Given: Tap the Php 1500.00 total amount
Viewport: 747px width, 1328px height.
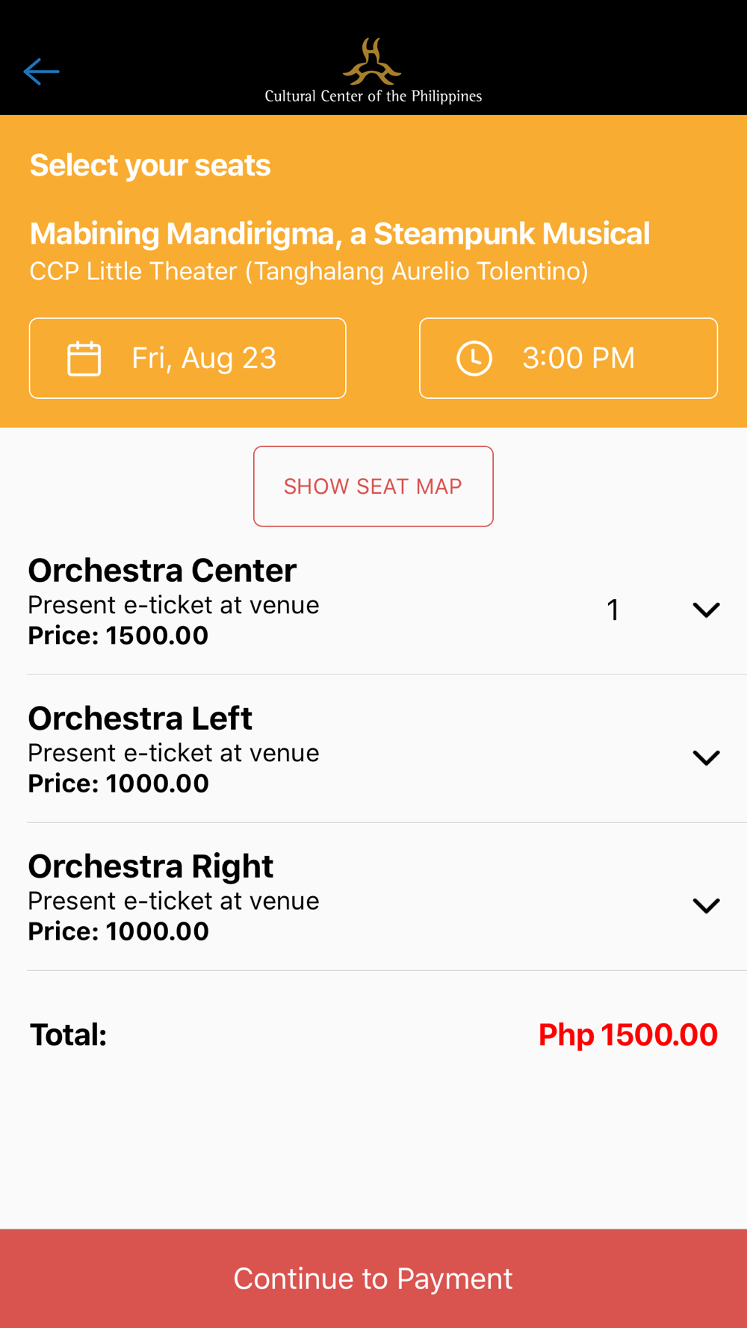Looking at the screenshot, I should pyautogui.click(x=627, y=1034).
